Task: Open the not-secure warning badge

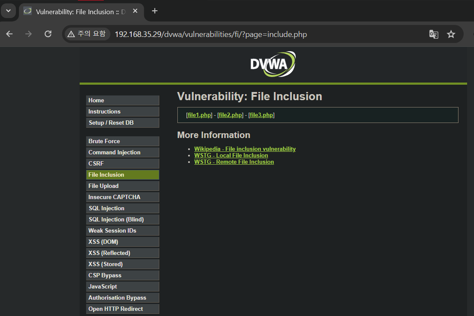Action: 87,34
